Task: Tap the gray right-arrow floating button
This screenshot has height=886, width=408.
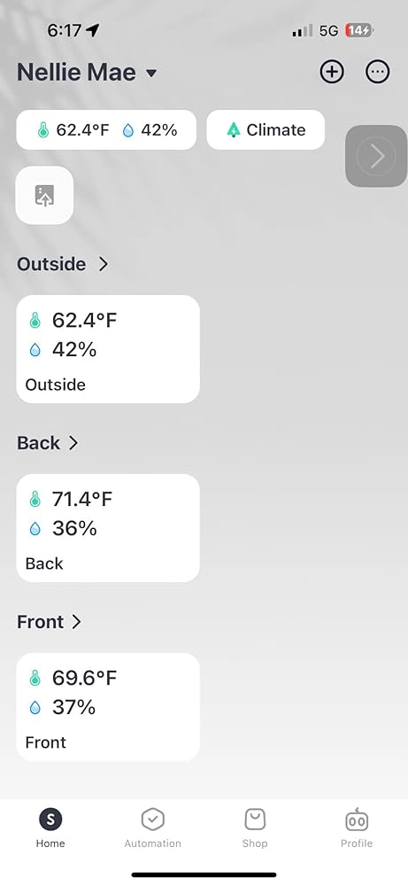Action: [x=376, y=156]
